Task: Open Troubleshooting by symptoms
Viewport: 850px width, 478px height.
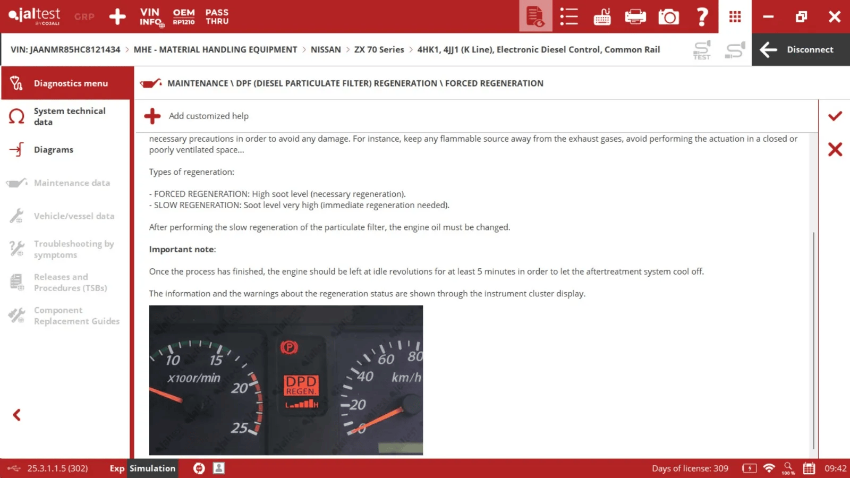Action: (x=66, y=249)
